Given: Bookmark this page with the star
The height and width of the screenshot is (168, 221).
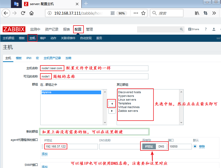Looking at the screenshot, I should click(143, 13).
